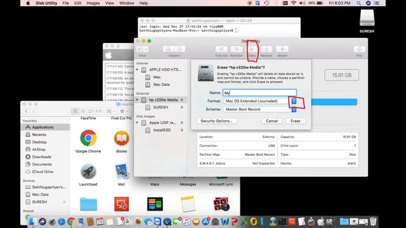The height and width of the screenshot is (228, 406).
Task: Click the Restore toolbar icon
Action: [x=266, y=49]
